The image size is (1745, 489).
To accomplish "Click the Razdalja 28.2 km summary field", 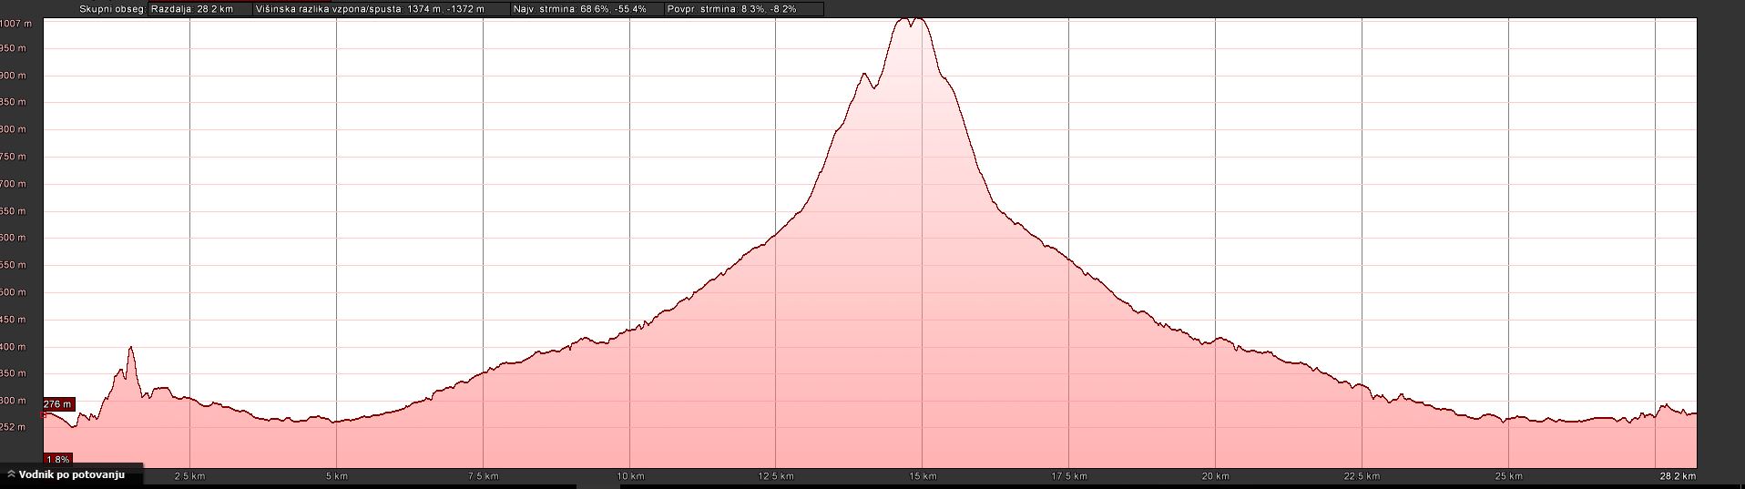I will coord(199,9).
